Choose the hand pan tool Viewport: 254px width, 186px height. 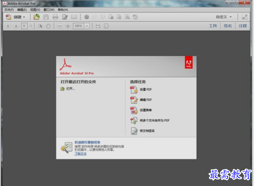(x=48, y=26)
